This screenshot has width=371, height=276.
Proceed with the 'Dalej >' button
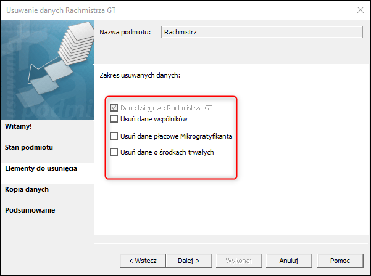coord(189,261)
